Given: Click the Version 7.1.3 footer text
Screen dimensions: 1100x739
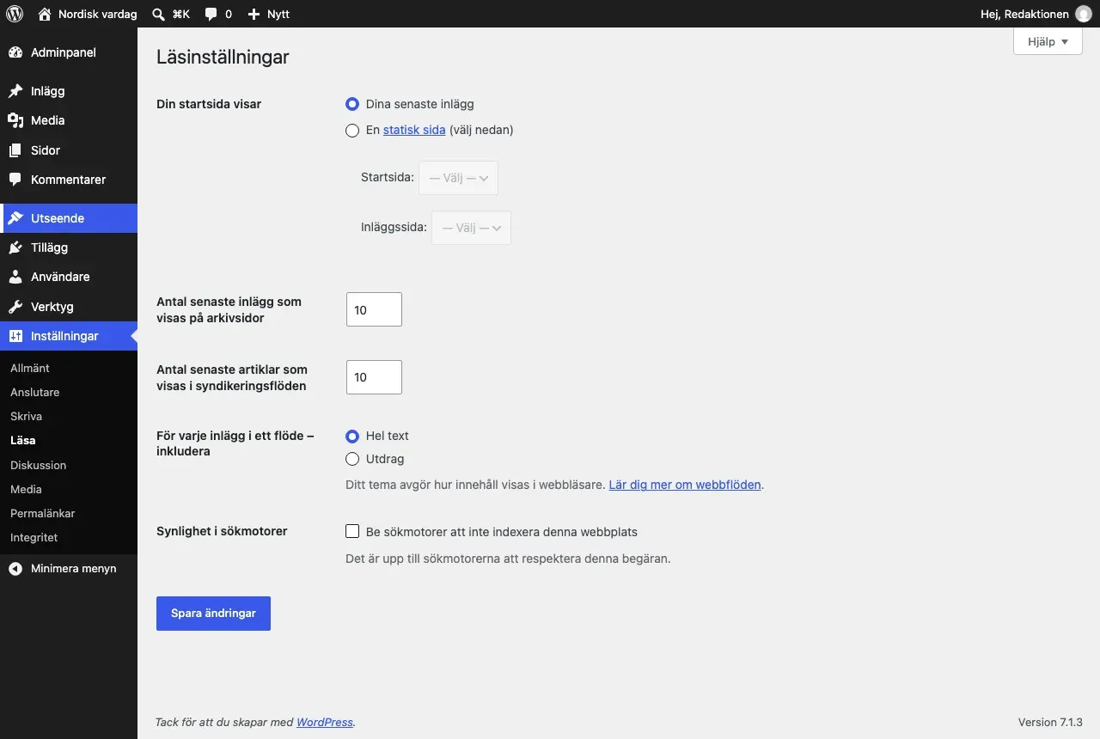Looking at the screenshot, I should coord(1050,722).
